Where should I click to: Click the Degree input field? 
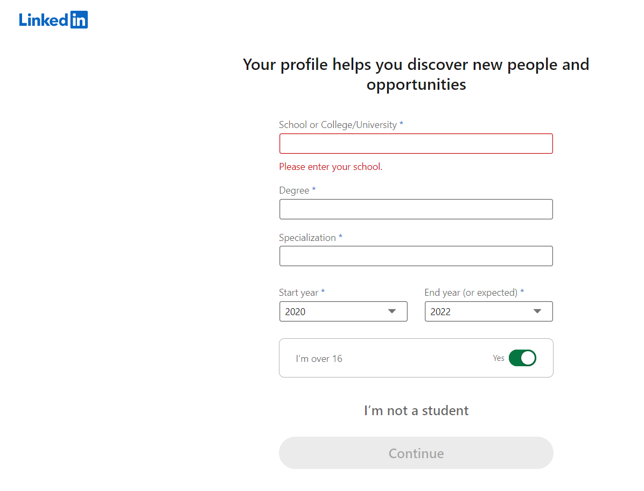click(416, 209)
